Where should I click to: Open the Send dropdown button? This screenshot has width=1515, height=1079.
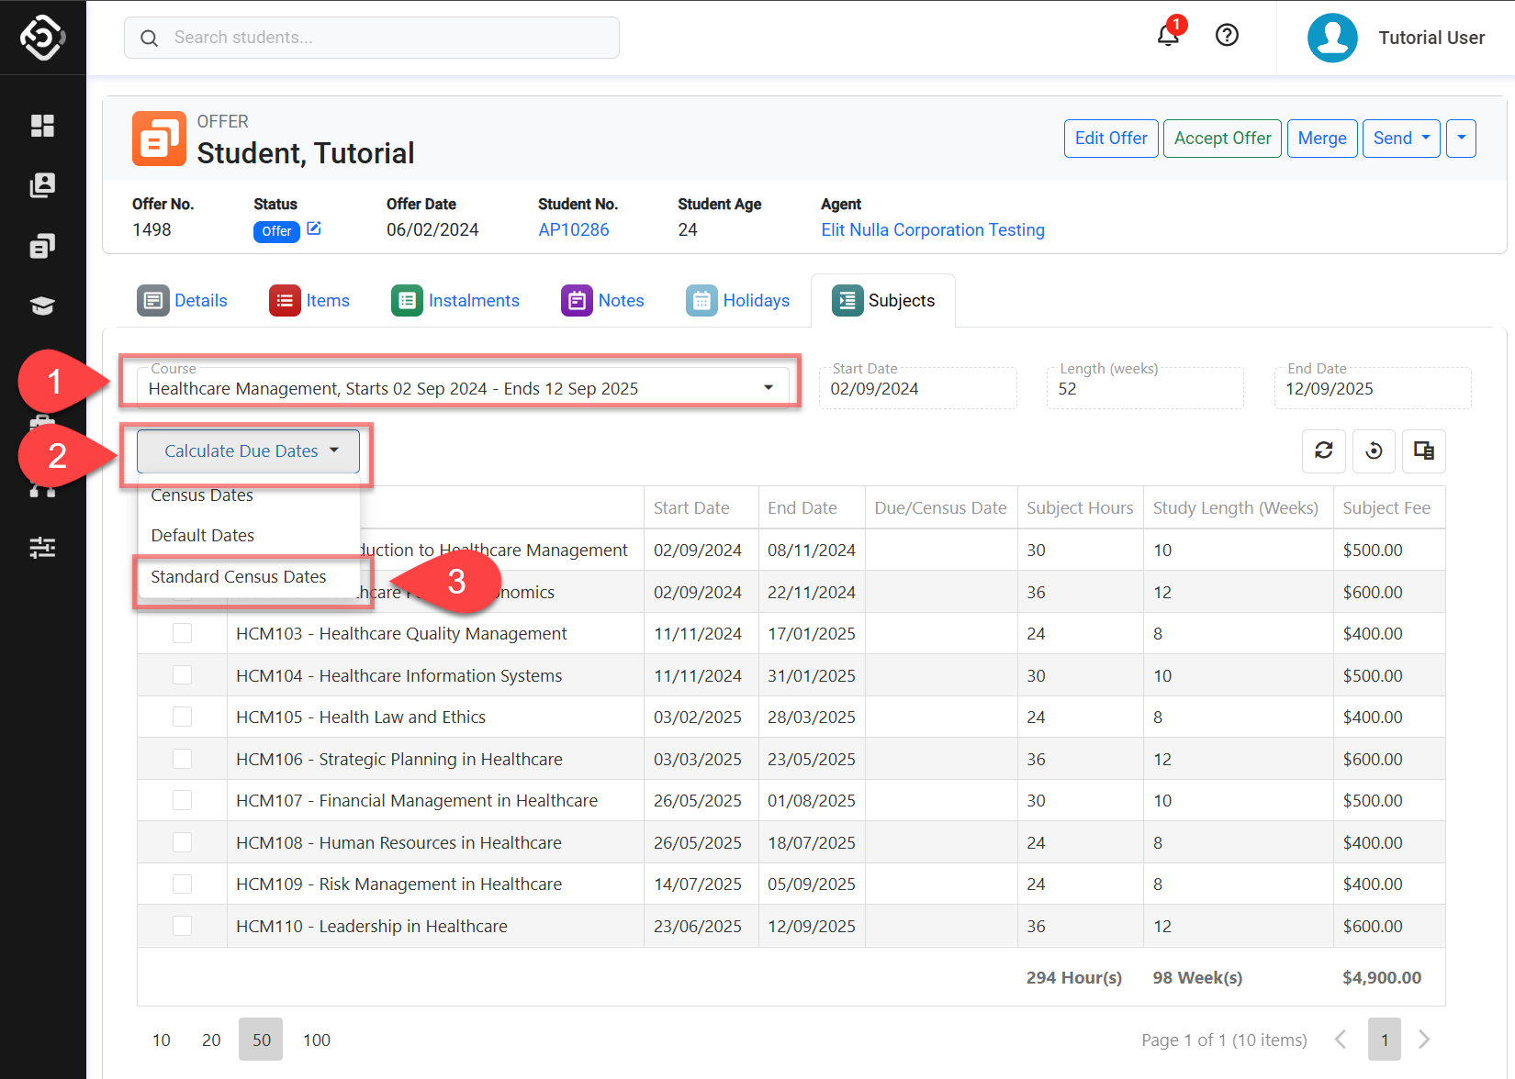1401,139
